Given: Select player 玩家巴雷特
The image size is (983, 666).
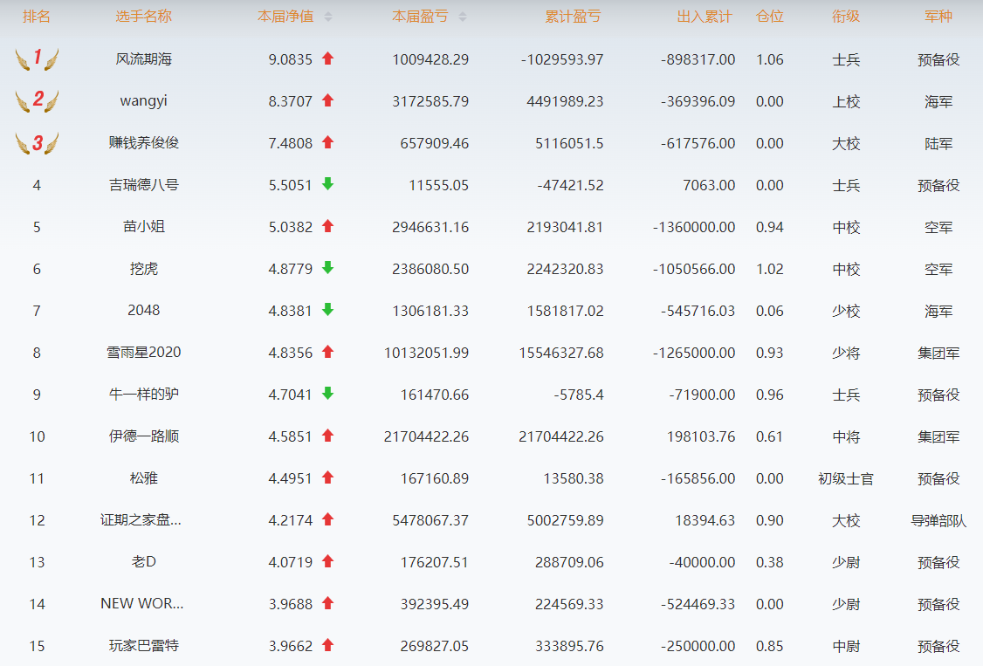Looking at the screenshot, I should coord(143,646).
